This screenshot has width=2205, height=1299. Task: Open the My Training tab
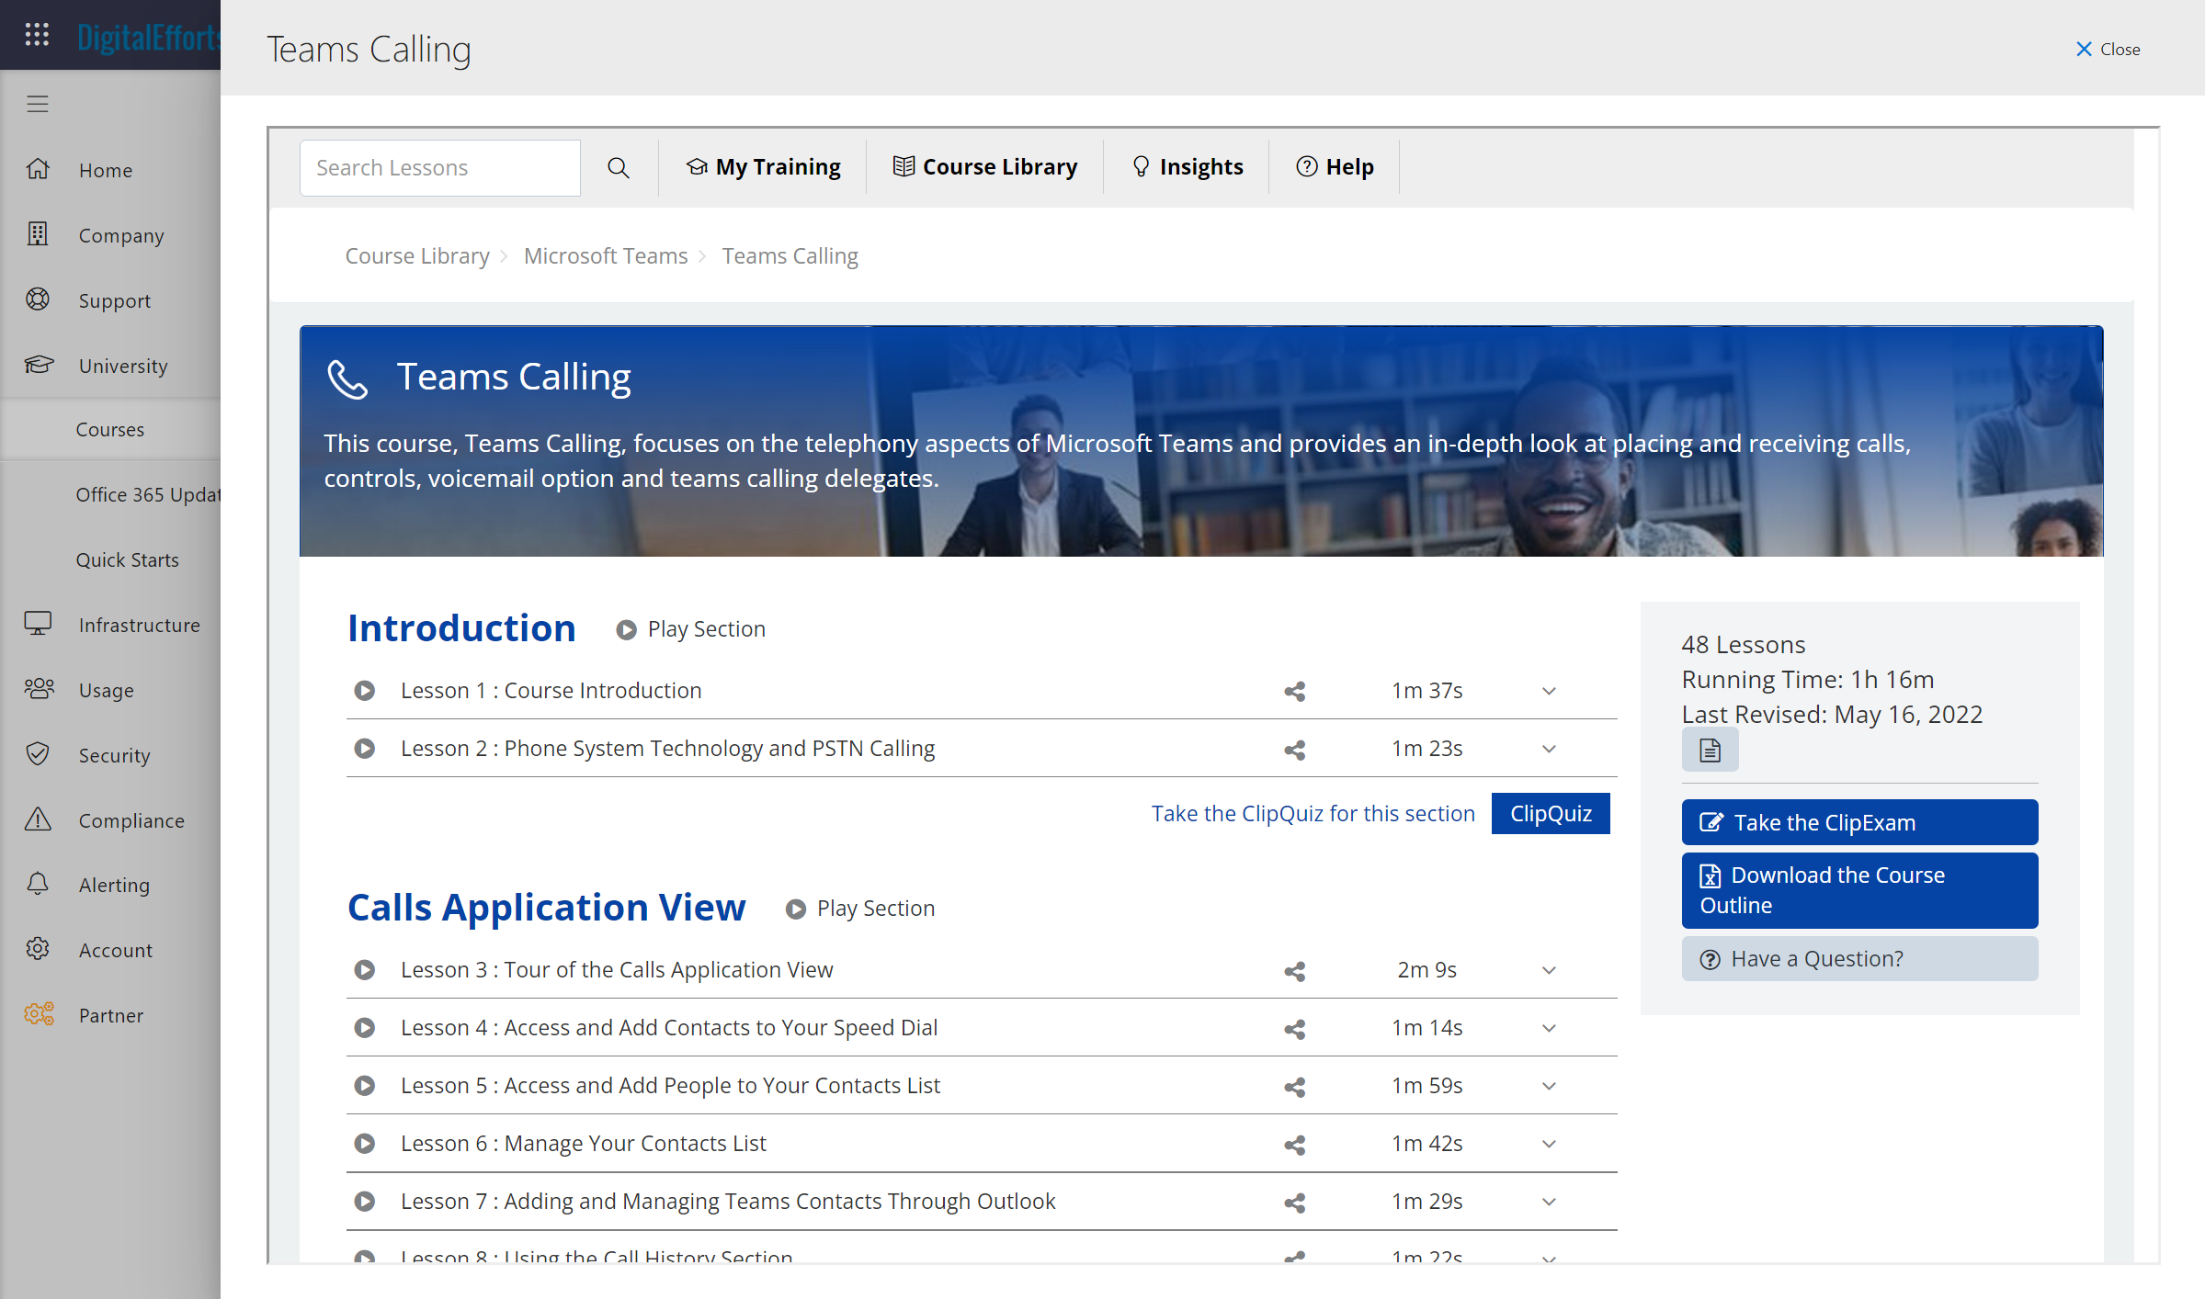(x=763, y=167)
